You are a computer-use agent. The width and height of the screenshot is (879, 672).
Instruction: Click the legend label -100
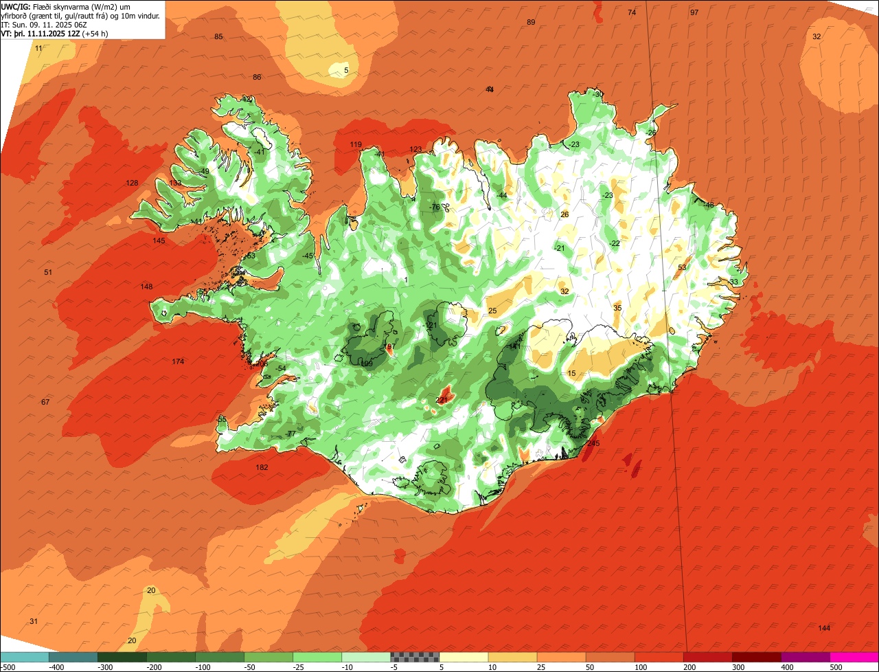point(203,667)
